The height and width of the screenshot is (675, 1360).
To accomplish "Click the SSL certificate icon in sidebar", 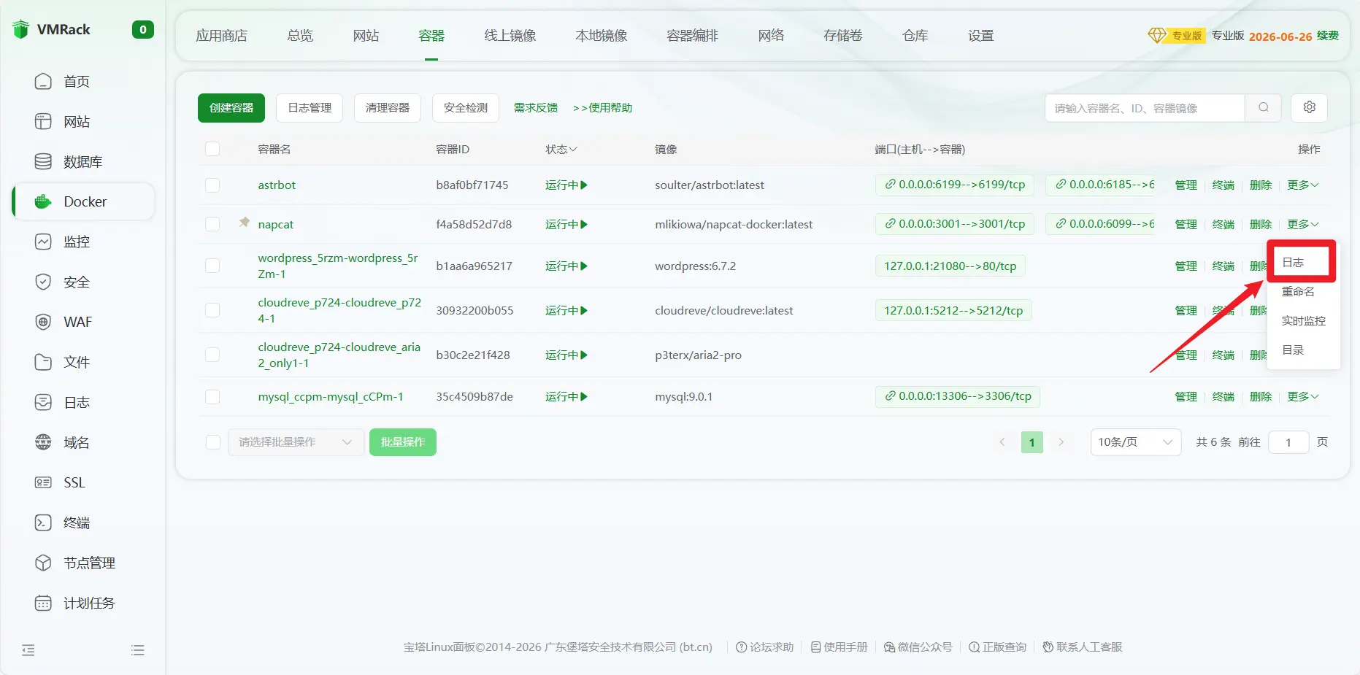I will click(43, 482).
